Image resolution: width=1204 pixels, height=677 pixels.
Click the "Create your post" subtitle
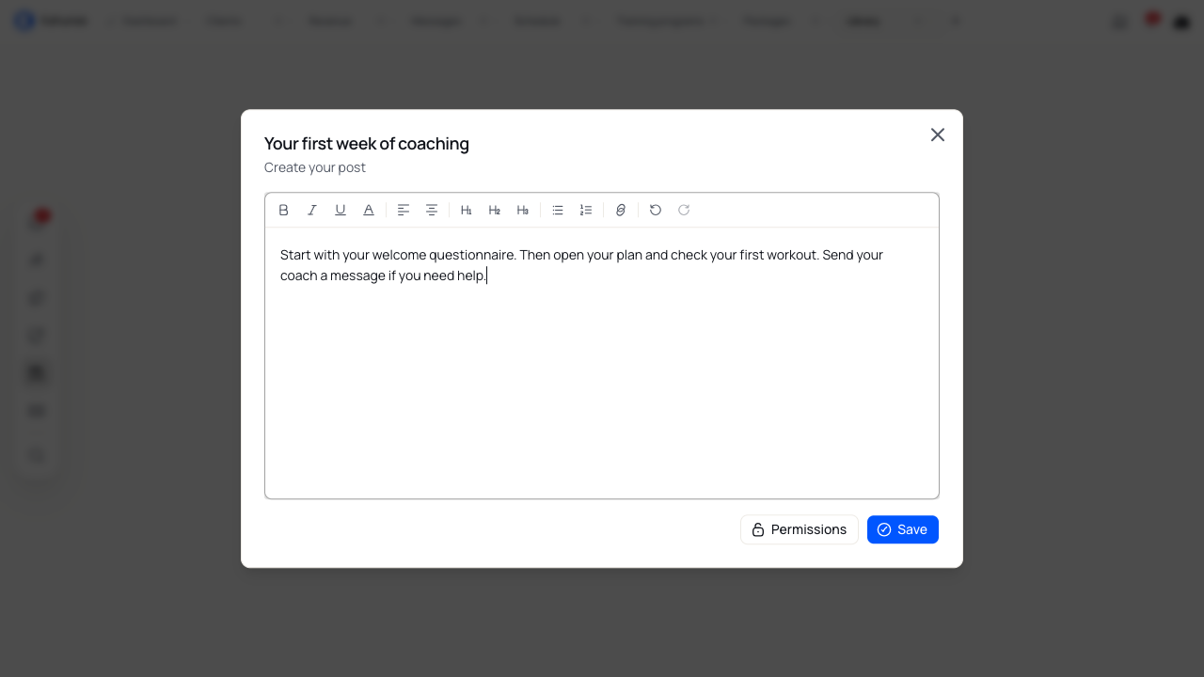click(315, 167)
